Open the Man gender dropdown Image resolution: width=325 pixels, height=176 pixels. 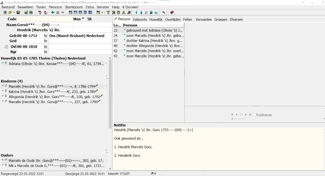point(83,19)
